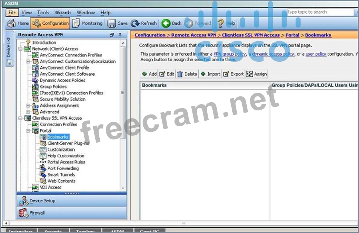This screenshot has height=233, width=359.
Task: Open the Tools menu
Action: 43,13
